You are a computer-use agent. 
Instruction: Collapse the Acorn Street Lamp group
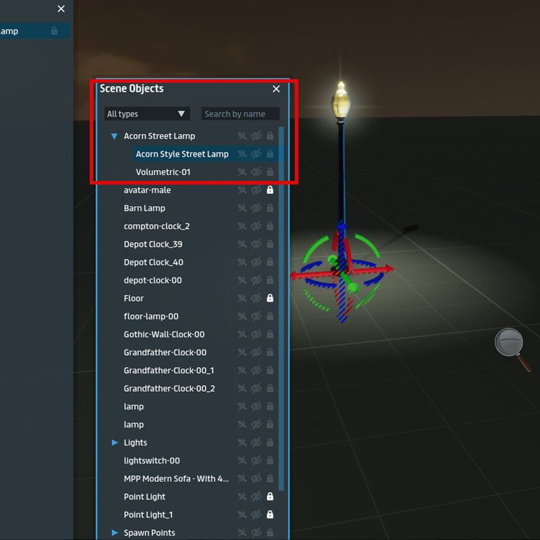coord(114,136)
